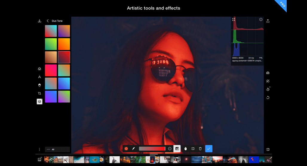The image size is (307, 166).
Task: Open the three-dot options menu
Action: (39, 149)
